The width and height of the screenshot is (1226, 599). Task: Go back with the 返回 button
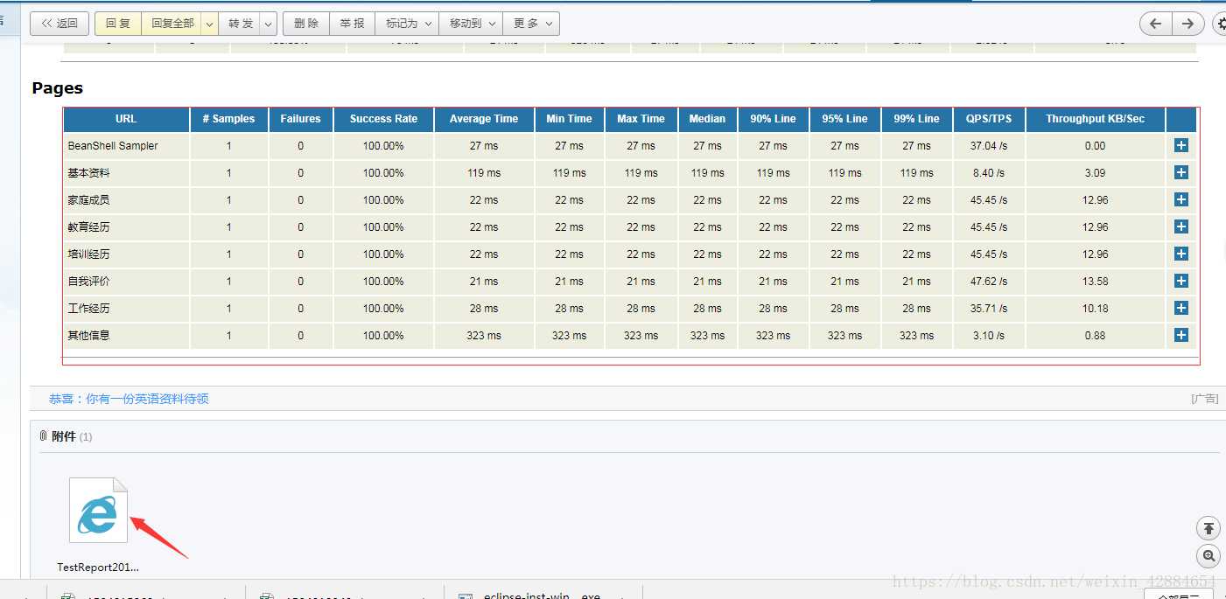click(x=60, y=24)
